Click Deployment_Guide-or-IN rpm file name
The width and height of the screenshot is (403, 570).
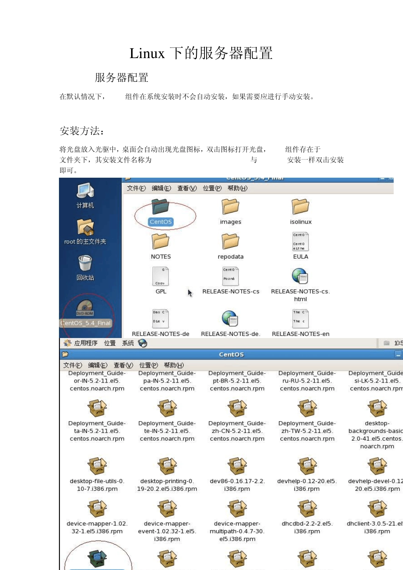[x=97, y=381]
